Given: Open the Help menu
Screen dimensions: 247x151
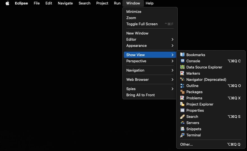Looking at the screenshot, I should coord(150,3).
